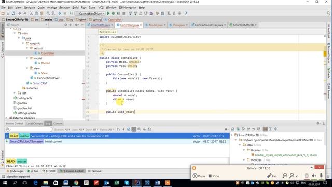Viewport: 332px width, 187px height.
Task: Click the green Run button in toolbar
Action: [108, 14]
